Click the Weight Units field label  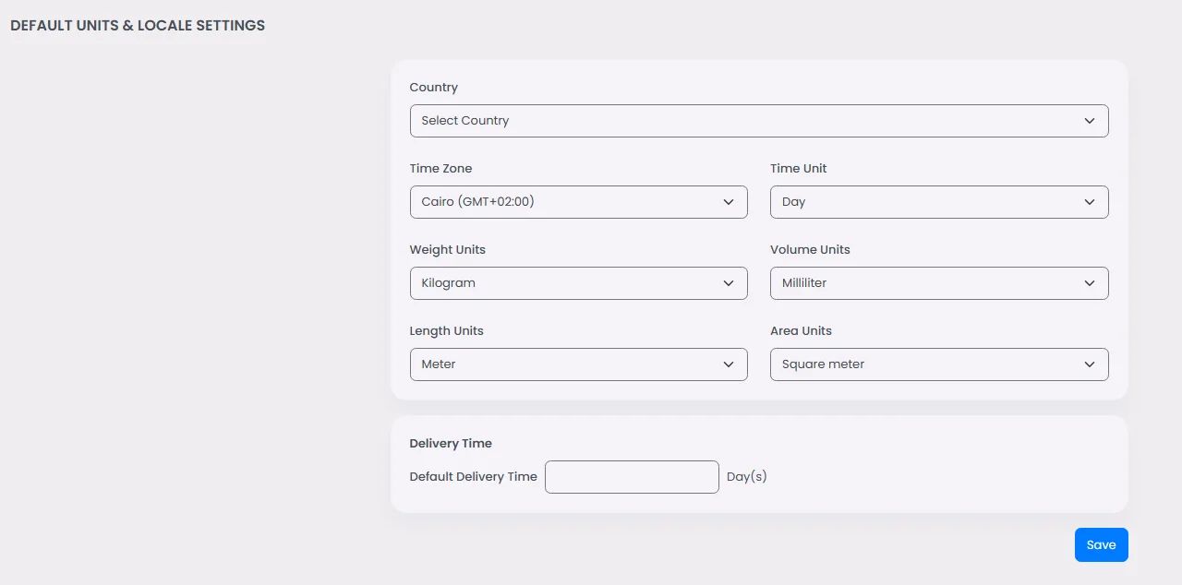pyautogui.click(x=447, y=250)
